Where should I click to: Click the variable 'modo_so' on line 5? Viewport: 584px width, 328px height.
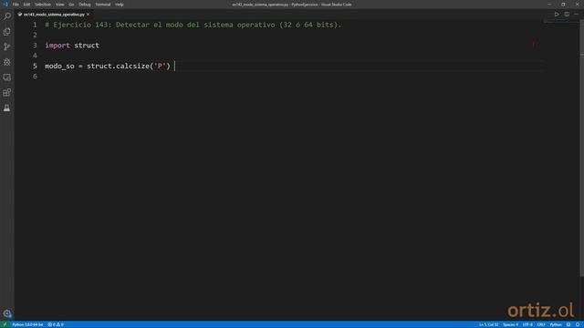click(59, 67)
